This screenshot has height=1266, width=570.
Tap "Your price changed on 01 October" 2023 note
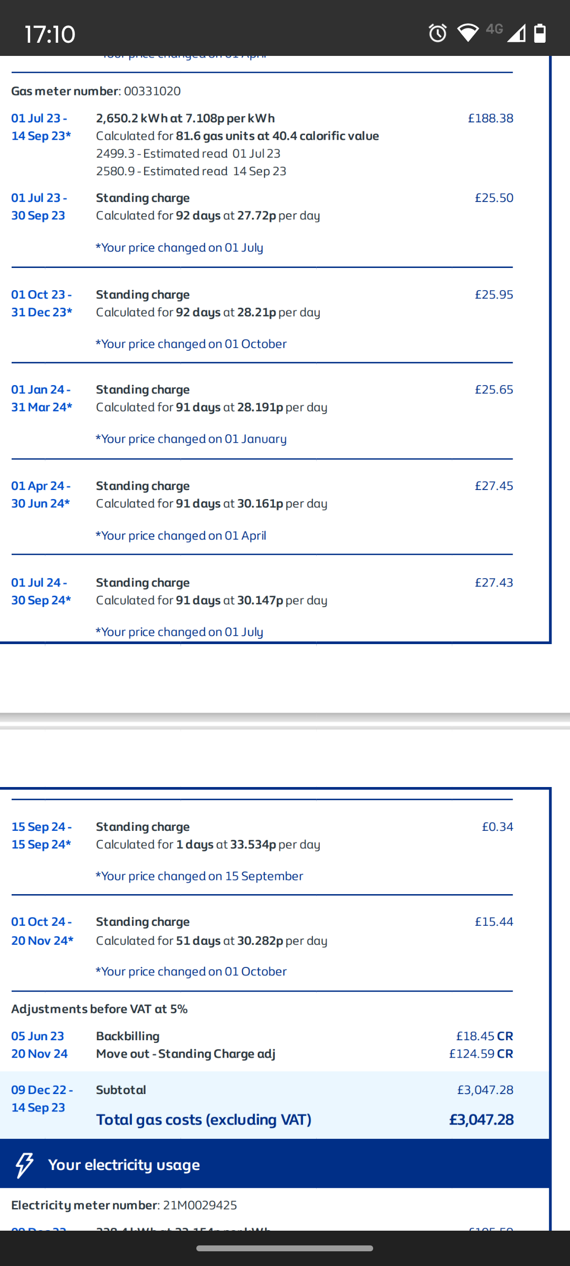pos(191,344)
